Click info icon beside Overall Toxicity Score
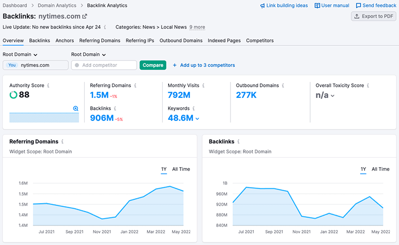Image resolution: width=399 pixels, height=245 pixels. 368,85
